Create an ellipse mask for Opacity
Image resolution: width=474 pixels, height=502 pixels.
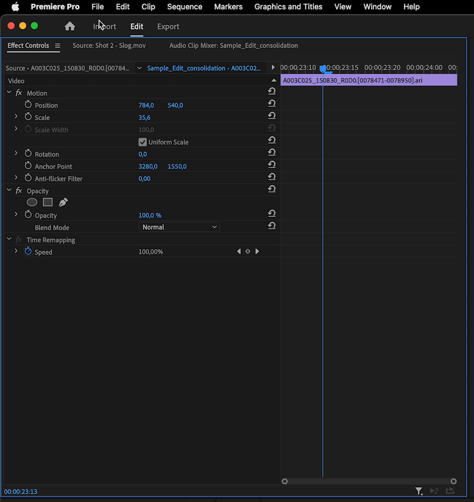point(32,202)
